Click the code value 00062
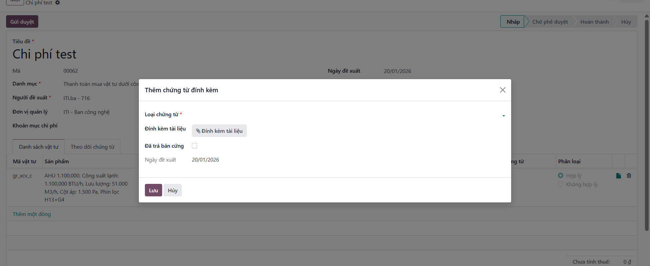This screenshot has width=650, height=266. pyautogui.click(x=71, y=71)
